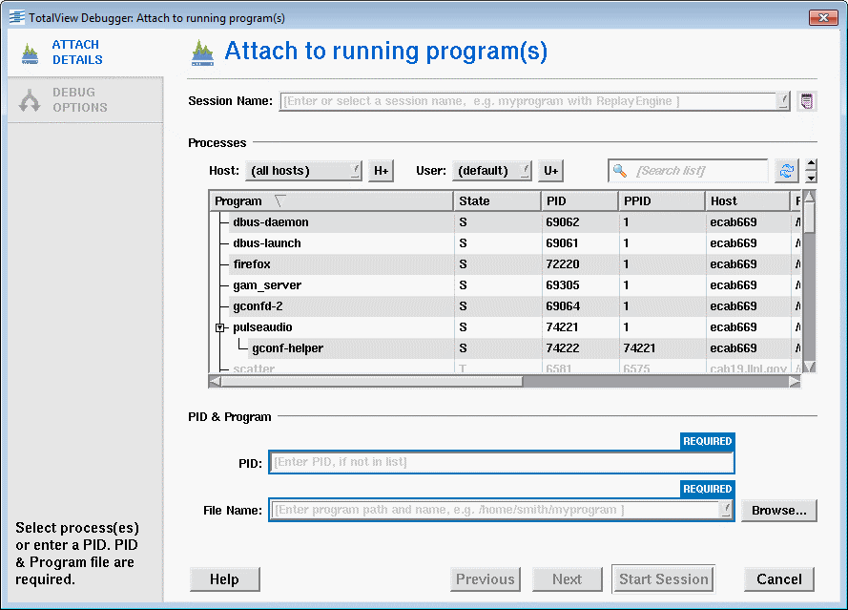Select the gam_server process row

pyautogui.click(x=506, y=285)
